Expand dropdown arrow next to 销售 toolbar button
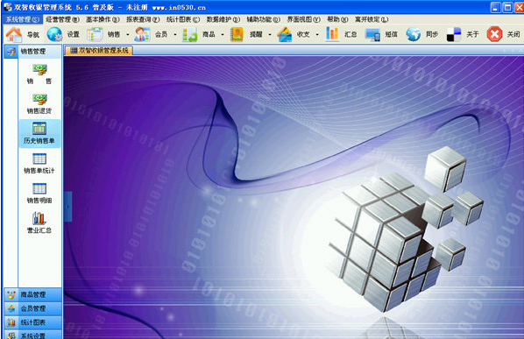 [x=128, y=34]
